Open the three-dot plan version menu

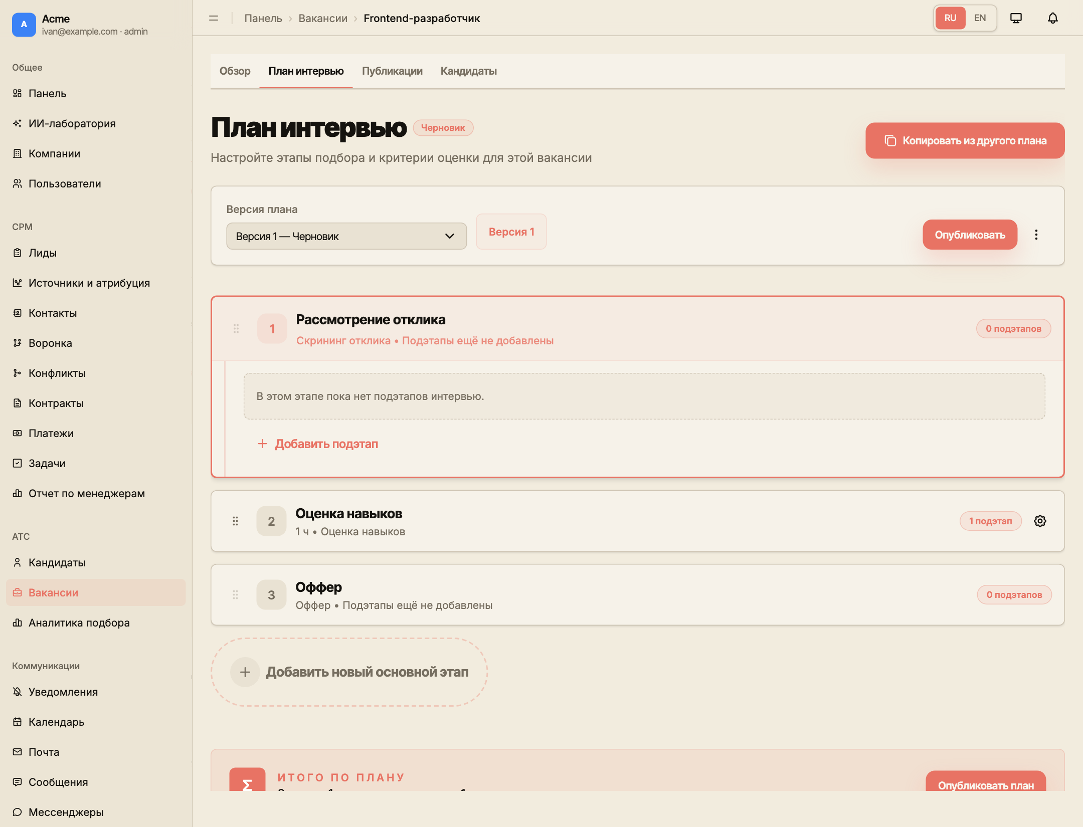coord(1036,235)
